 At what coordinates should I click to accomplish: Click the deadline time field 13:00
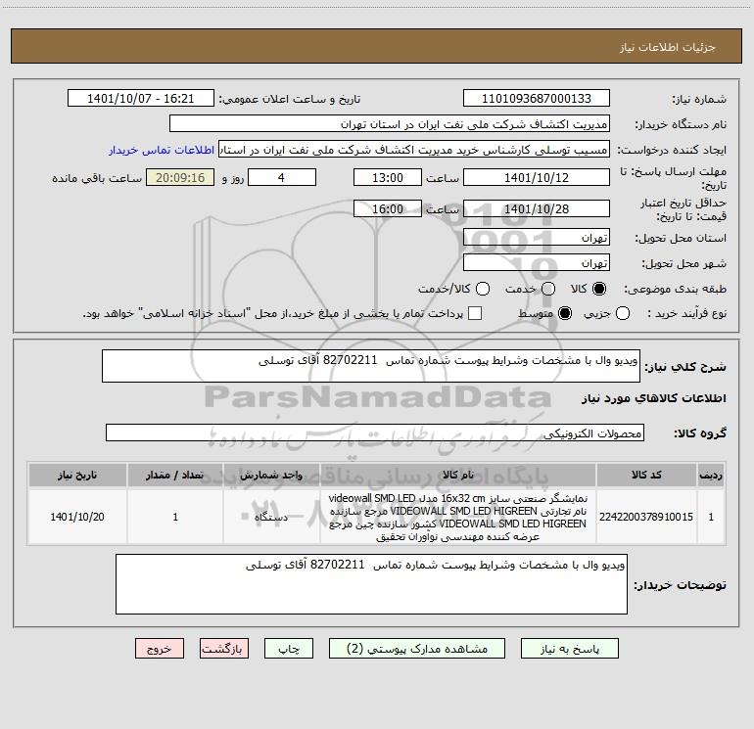tap(388, 177)
